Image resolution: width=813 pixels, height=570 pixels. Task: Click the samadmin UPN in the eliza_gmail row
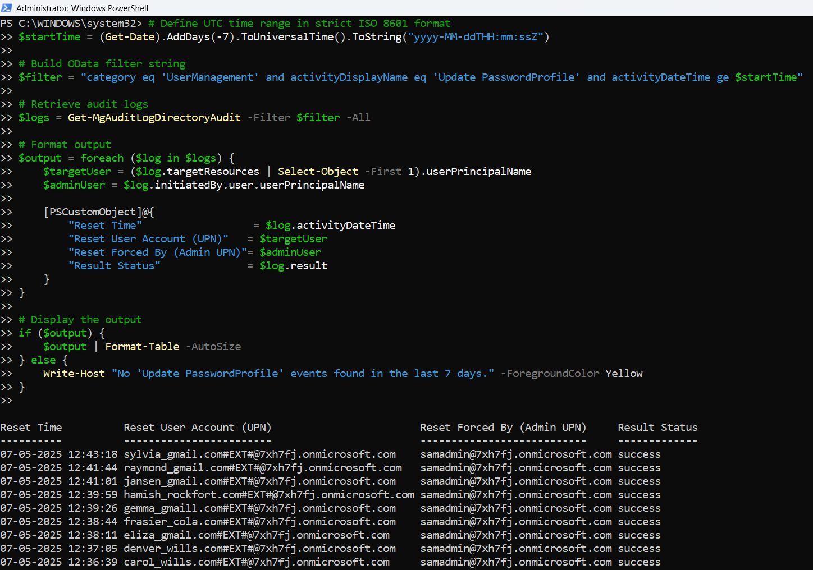coord(515,535)
